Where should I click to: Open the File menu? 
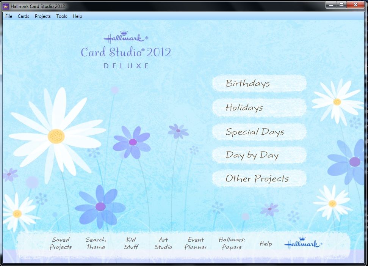pos(9,16)
